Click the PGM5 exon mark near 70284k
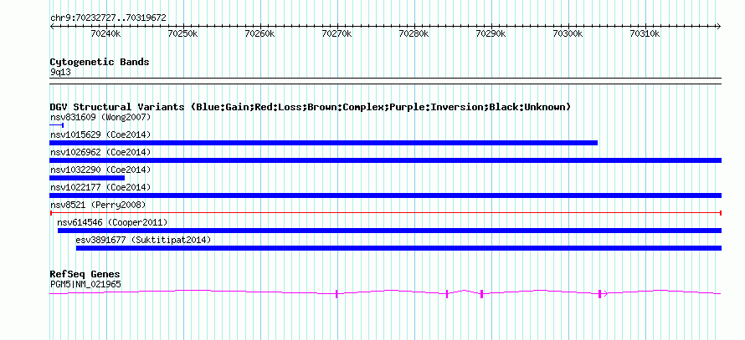The height and width of the screenshot is (340, 745). [x=447, y=294]
